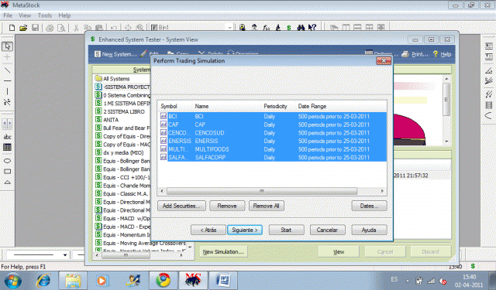Click Print in System Tester toolbar
The width and height of the screenshot is (496, 290).
coord(415,54)
